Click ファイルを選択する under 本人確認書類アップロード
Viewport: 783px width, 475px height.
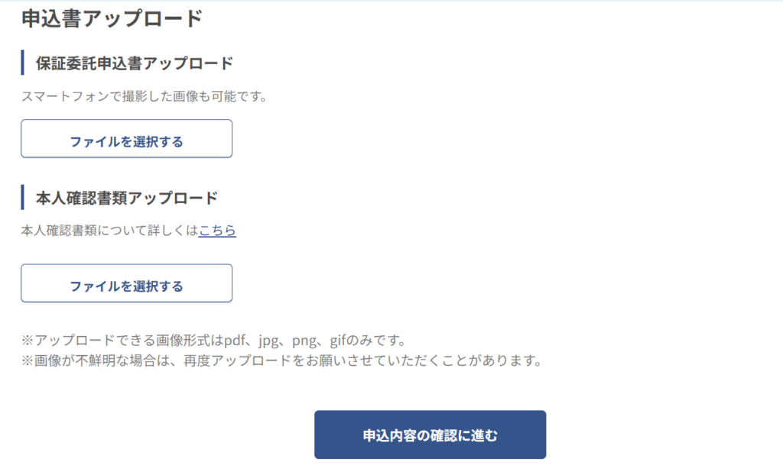(x=126, y=283)
